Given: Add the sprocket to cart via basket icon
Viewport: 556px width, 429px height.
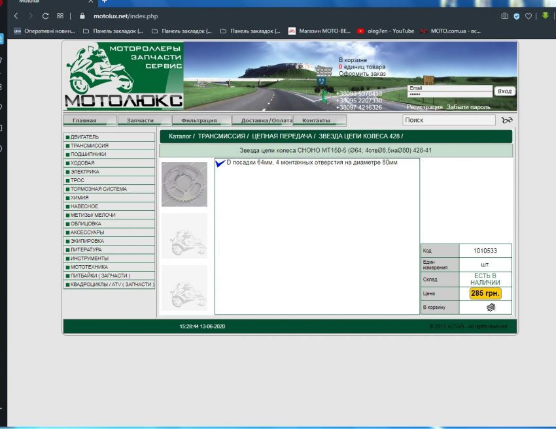Looking at the screenshot, I should (x=491, y=308).
